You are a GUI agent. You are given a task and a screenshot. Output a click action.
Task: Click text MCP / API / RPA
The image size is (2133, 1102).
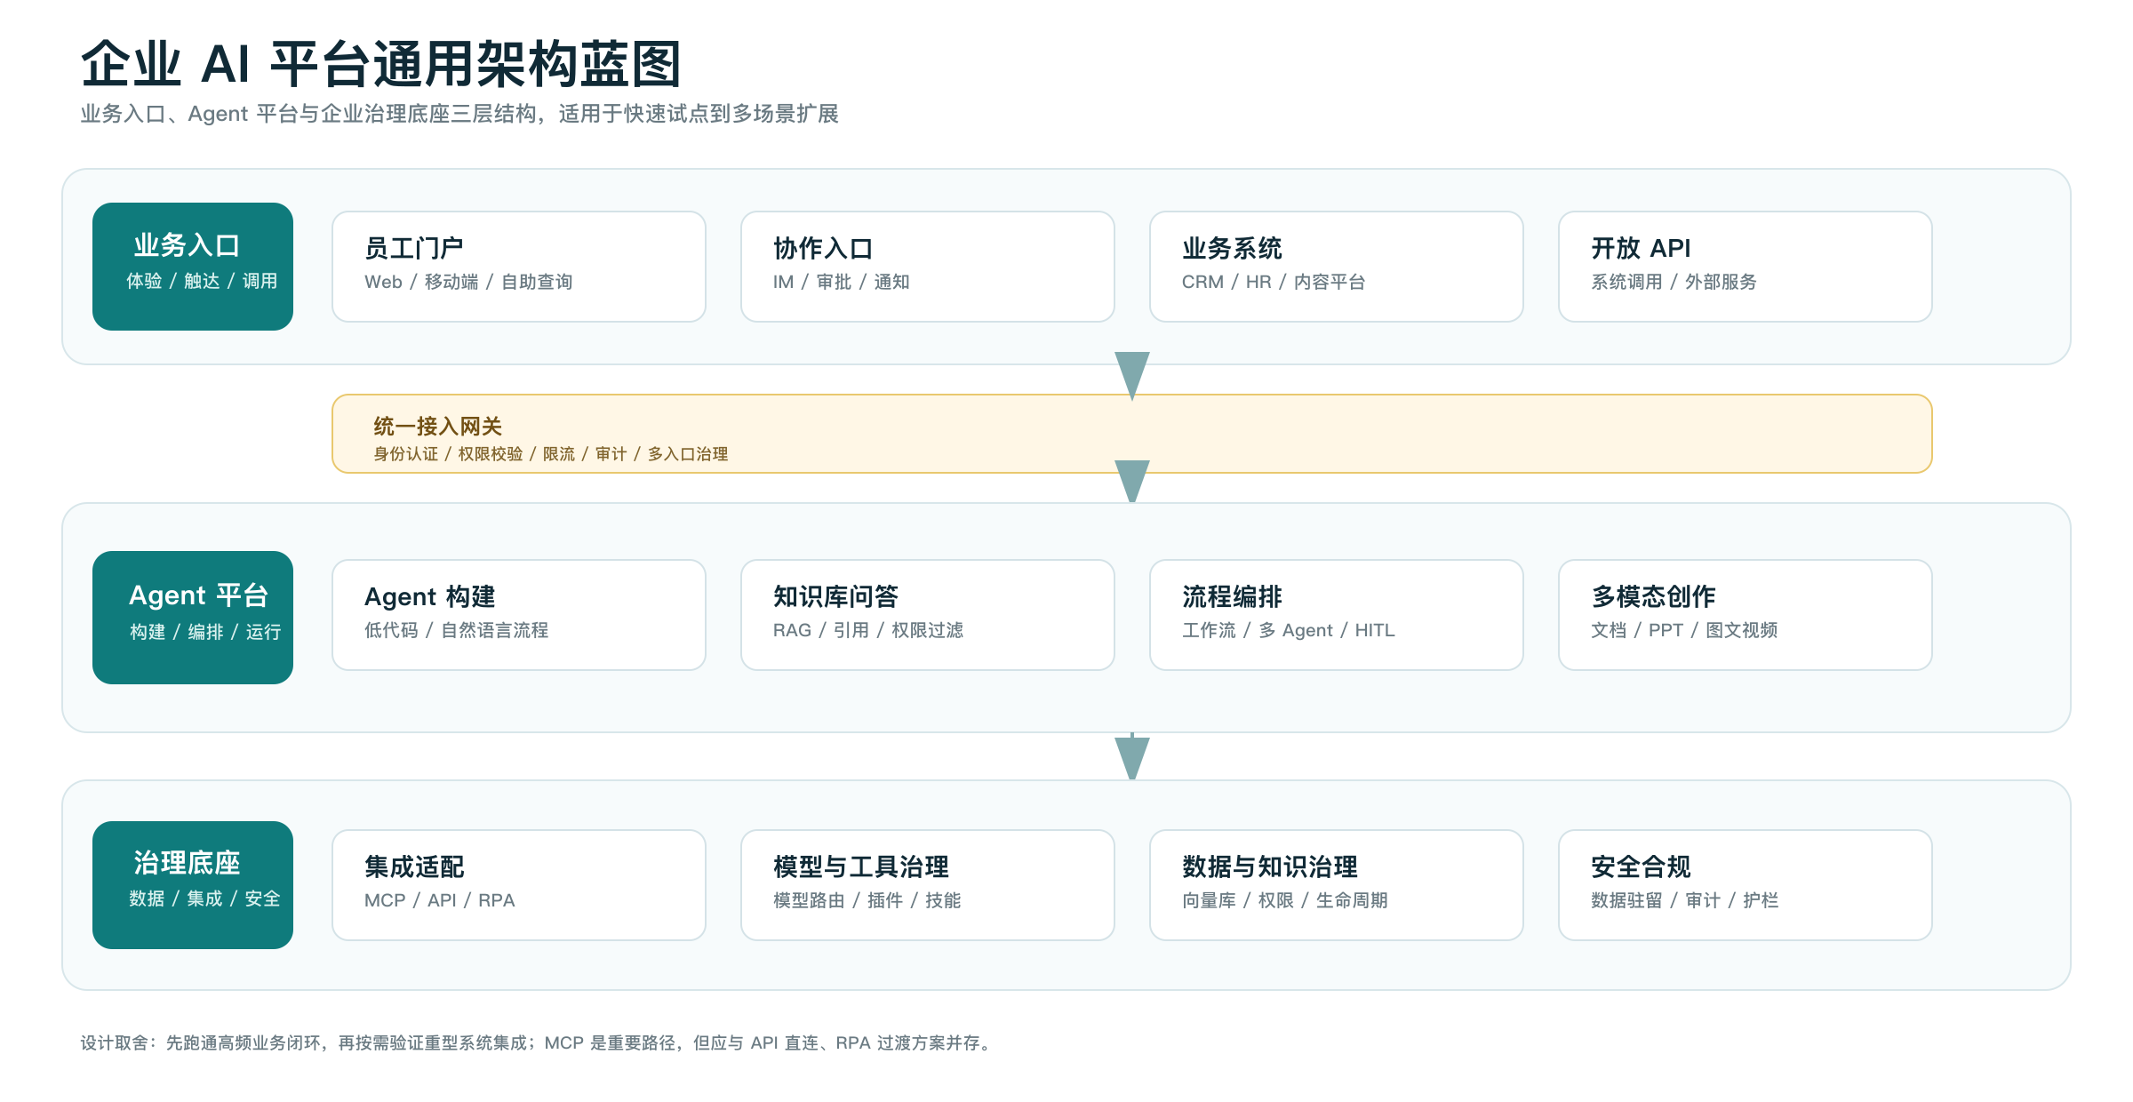(x=440, y=900)
